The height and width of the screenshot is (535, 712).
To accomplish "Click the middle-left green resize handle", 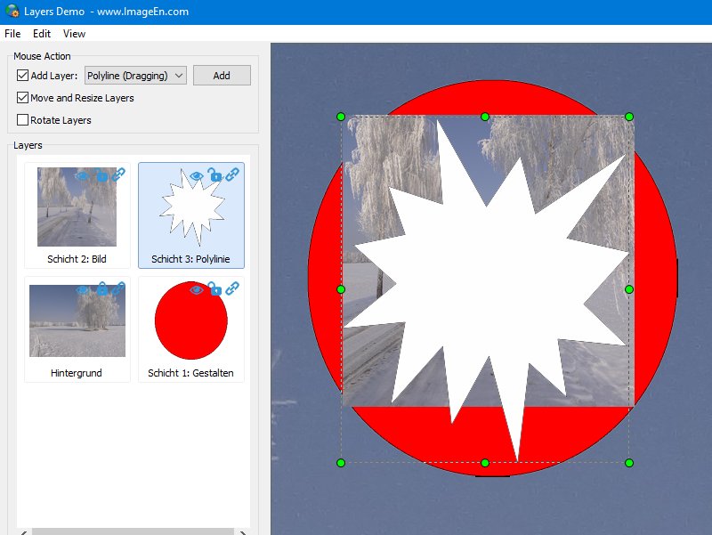I will click(341, 289).
